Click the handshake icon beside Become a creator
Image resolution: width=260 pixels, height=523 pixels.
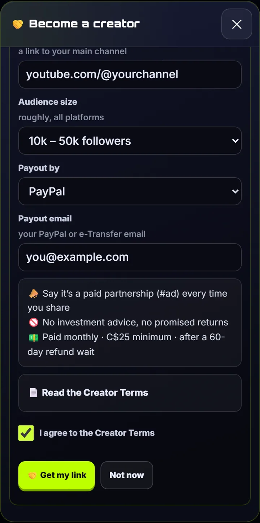pyautogui.click(x=18, y=24)
